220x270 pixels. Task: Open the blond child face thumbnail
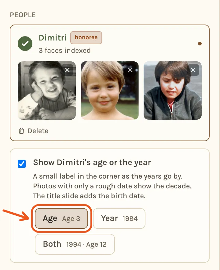coord(110,91)
